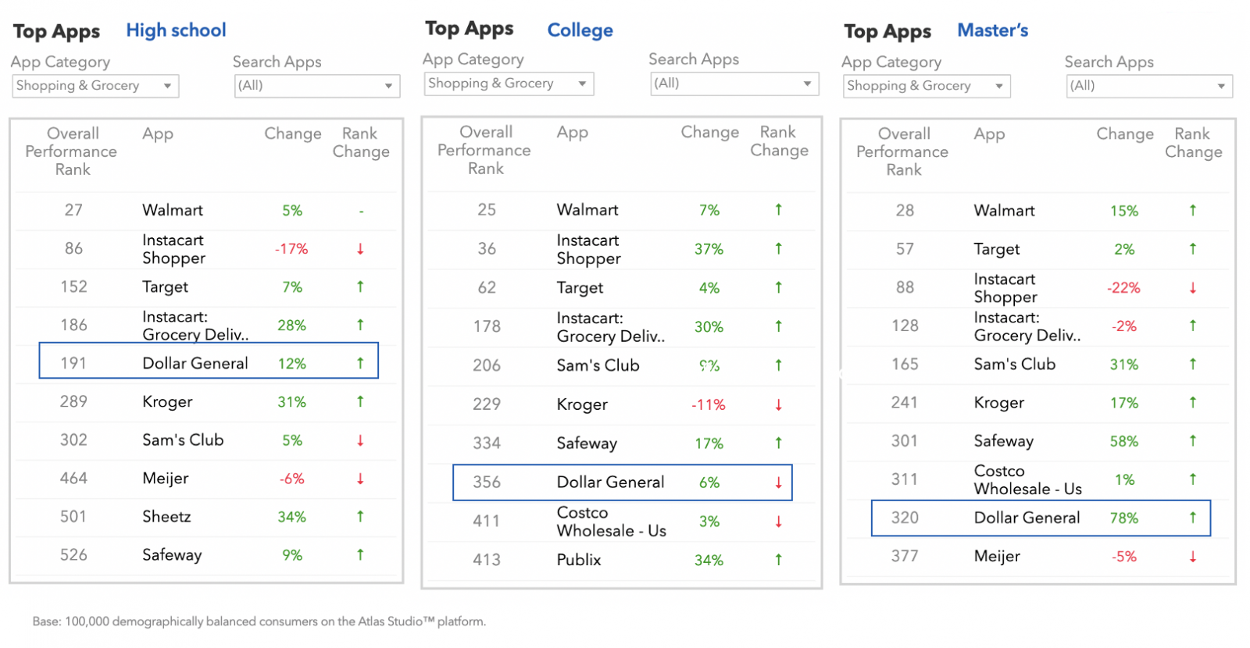Click the 78% change value for Master's Dollar General

(x=1123, y=518)
